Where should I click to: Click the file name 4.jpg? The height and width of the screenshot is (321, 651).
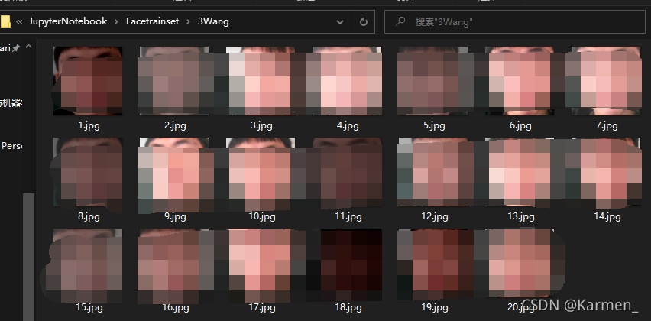(x=348, y=125)
